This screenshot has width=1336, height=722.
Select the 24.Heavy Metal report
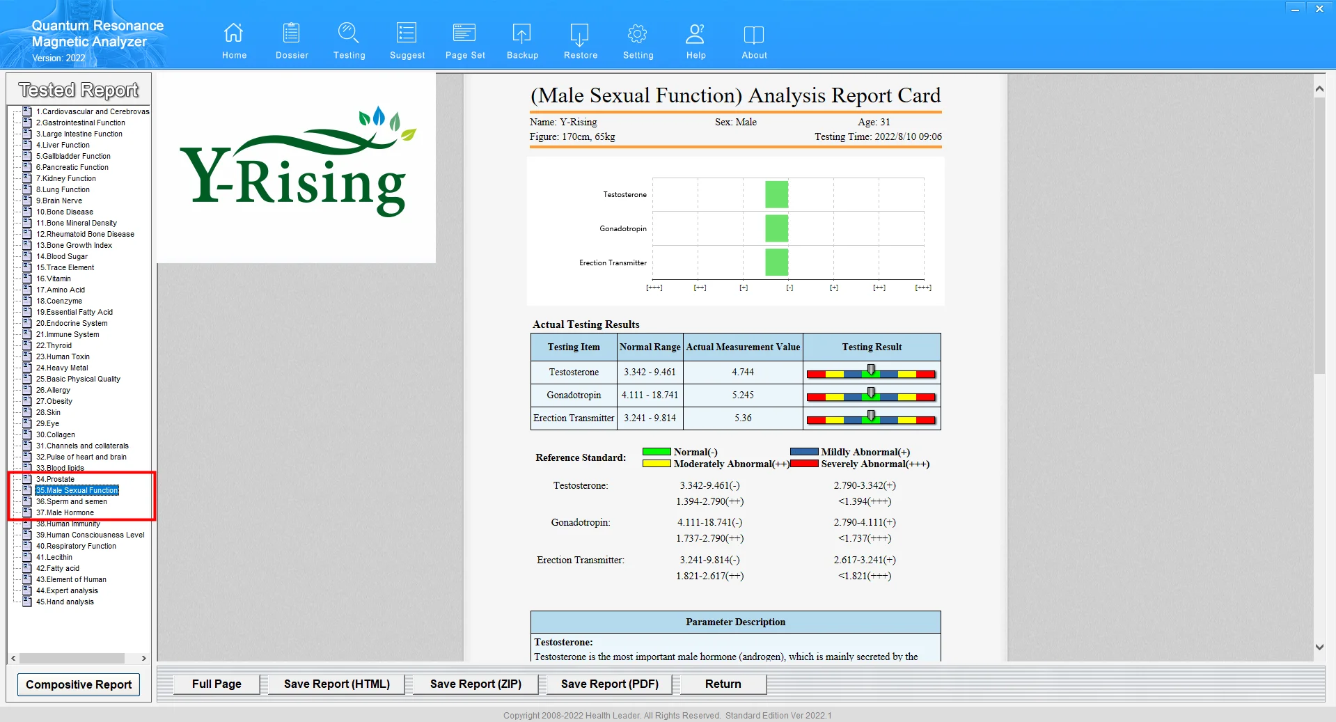tap(62, 368)
